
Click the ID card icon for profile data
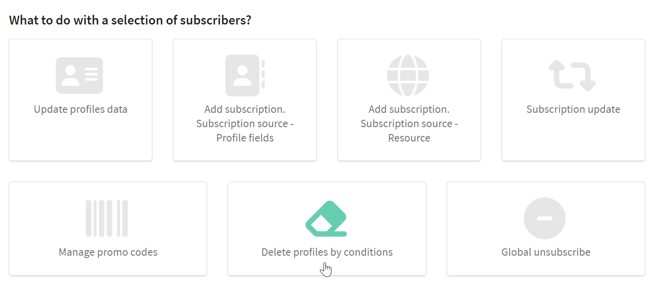(x=80, y=75)
